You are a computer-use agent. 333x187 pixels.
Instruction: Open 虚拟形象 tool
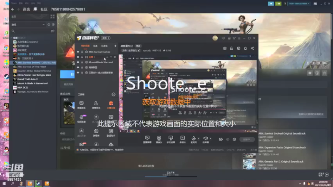click(x=81, y=133)
